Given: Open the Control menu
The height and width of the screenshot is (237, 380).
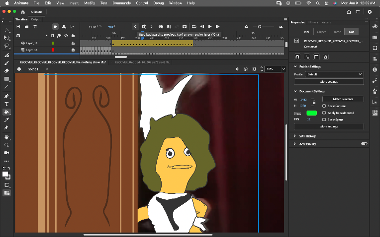Looking at the screenshot, I should 142,3.
